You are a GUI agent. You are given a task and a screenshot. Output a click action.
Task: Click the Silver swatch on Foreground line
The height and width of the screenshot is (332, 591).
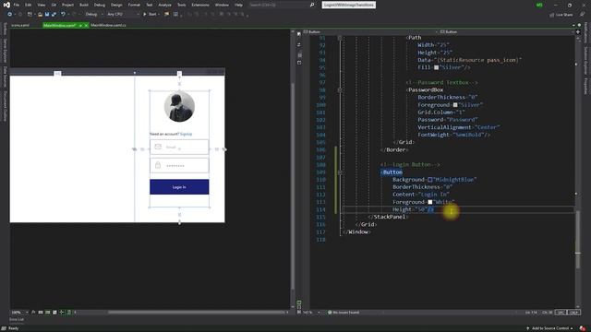point(455,105)
